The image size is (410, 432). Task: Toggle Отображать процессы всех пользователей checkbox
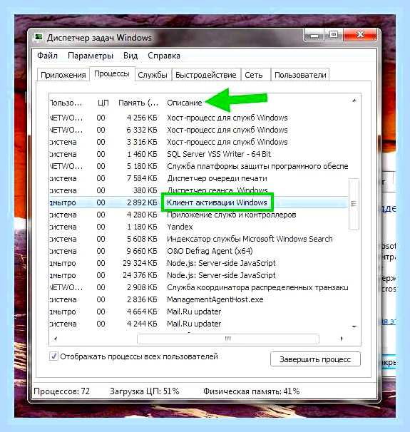53,356
